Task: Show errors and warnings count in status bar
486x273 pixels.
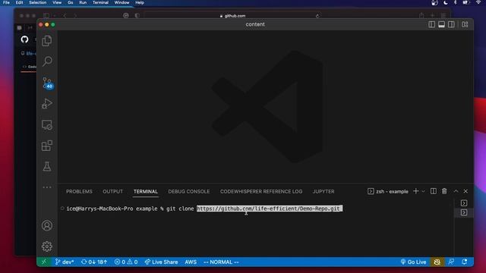Action: click(126, 262)
